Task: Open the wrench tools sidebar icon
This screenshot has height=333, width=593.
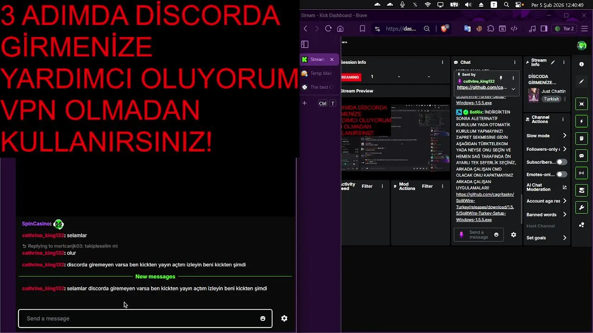Action: click(582, 207)
